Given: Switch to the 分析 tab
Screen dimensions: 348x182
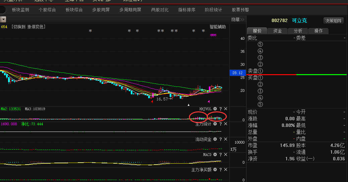Looking at the screenshot, I should (x=298, y=31).
